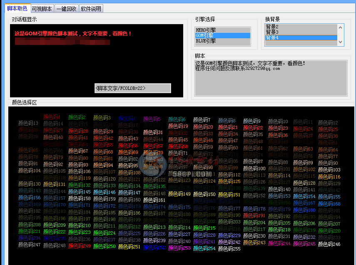Select color 颜色码255

(229, 249)
